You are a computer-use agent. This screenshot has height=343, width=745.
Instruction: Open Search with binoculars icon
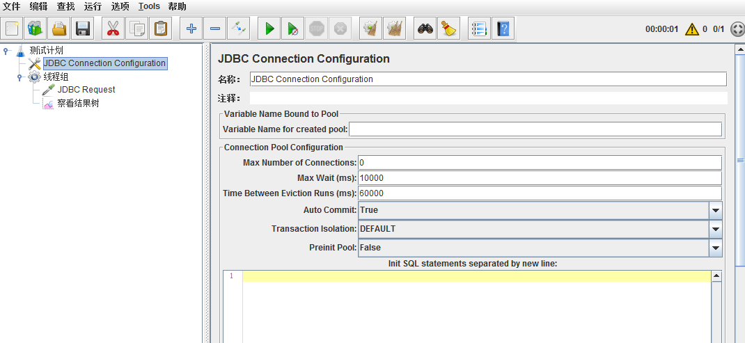coord(425,29)
